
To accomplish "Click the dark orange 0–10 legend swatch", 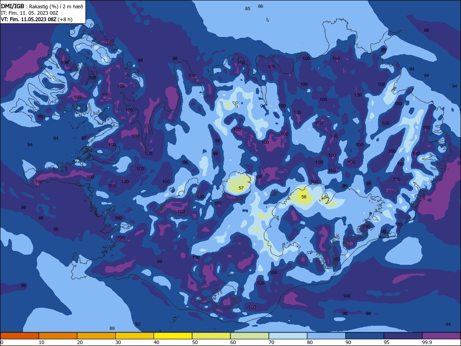I will click(19, 336).
